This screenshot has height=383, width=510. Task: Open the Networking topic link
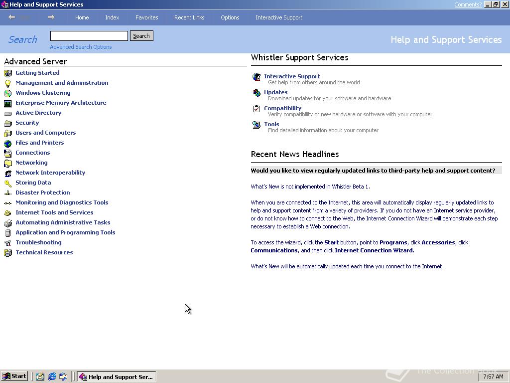(x=31, y=163)
